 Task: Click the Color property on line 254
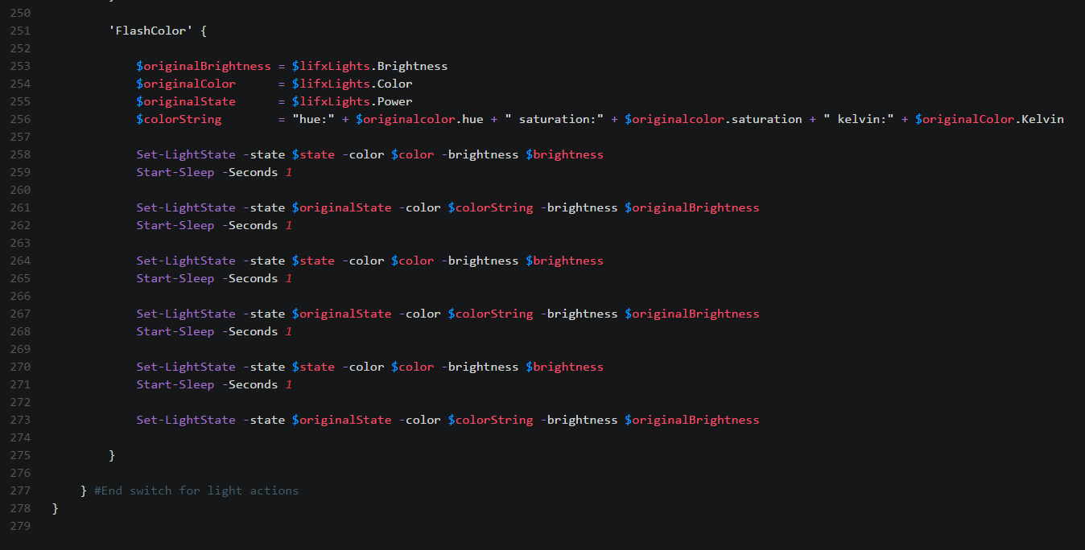(394, 84)
